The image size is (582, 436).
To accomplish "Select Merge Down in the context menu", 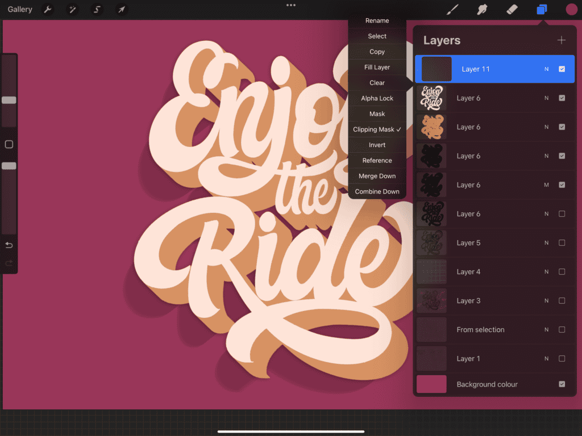I will (377, 176).
